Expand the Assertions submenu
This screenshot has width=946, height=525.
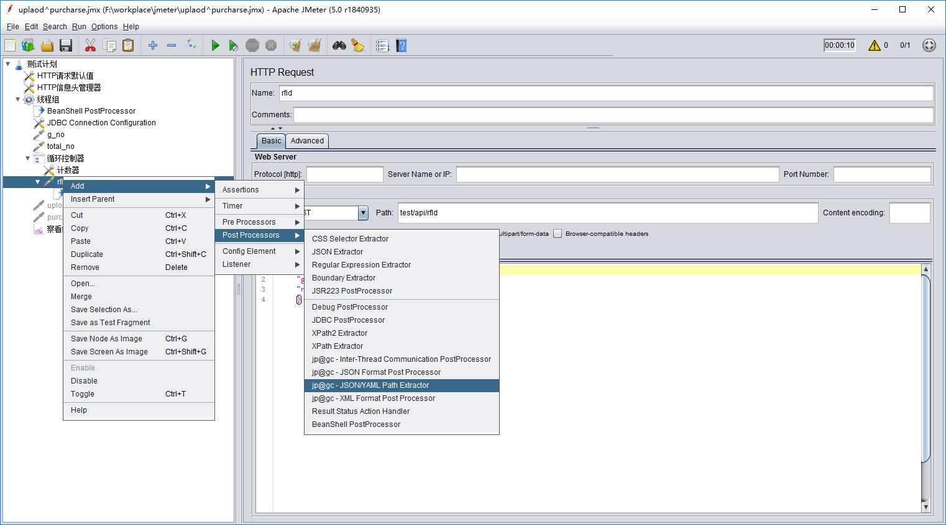(260, 190)
